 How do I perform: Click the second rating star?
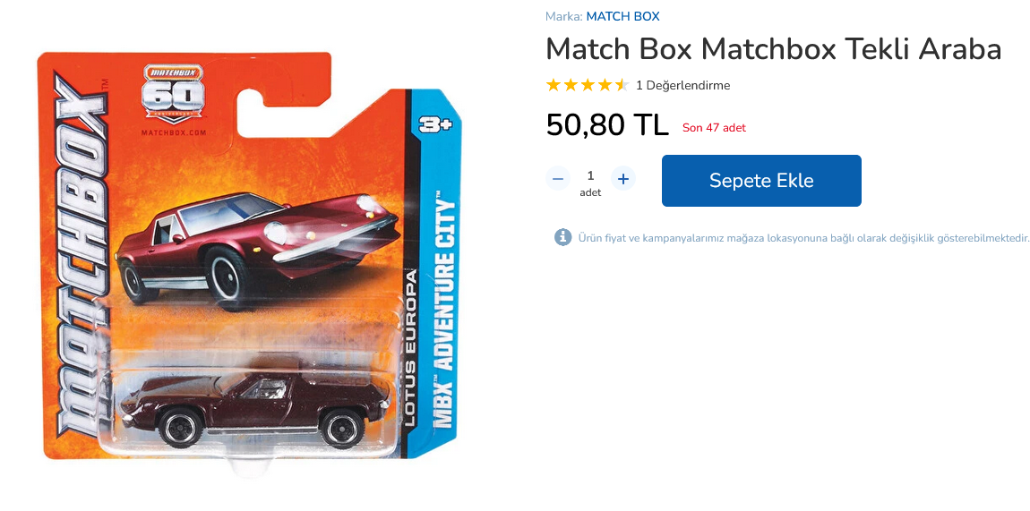click(571, 85)
